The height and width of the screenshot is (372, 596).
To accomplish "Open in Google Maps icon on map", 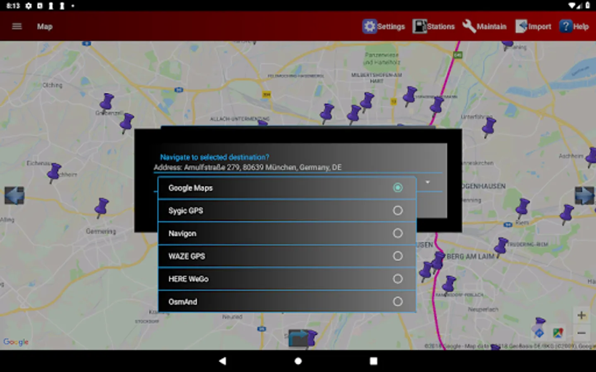I will point(558,333).
